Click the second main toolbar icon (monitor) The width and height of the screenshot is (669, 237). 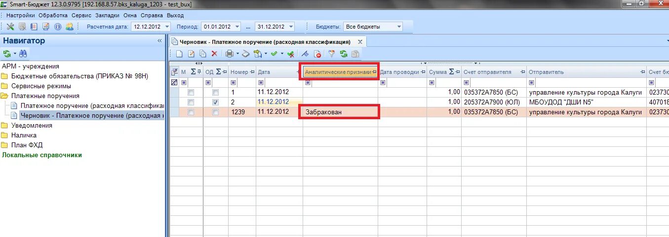click(22, 27)
